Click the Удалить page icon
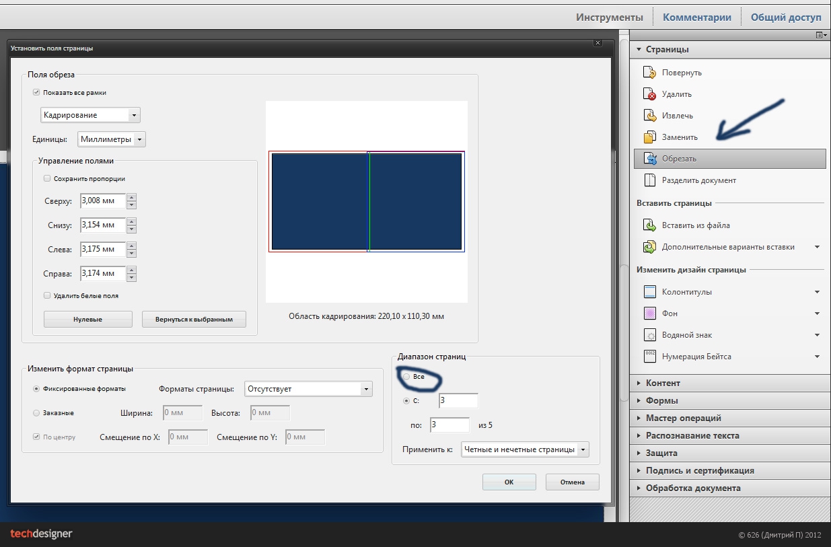This screenshot has height=547, width=831. pyautogui.click(x=649, y=94)
